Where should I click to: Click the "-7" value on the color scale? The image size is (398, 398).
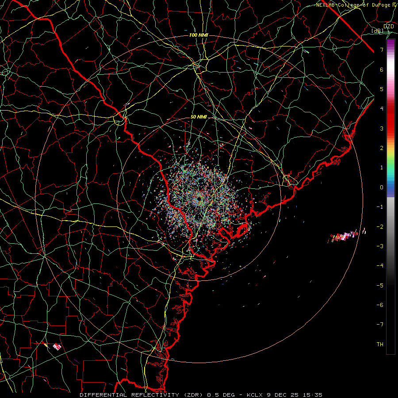click(380, 325)
